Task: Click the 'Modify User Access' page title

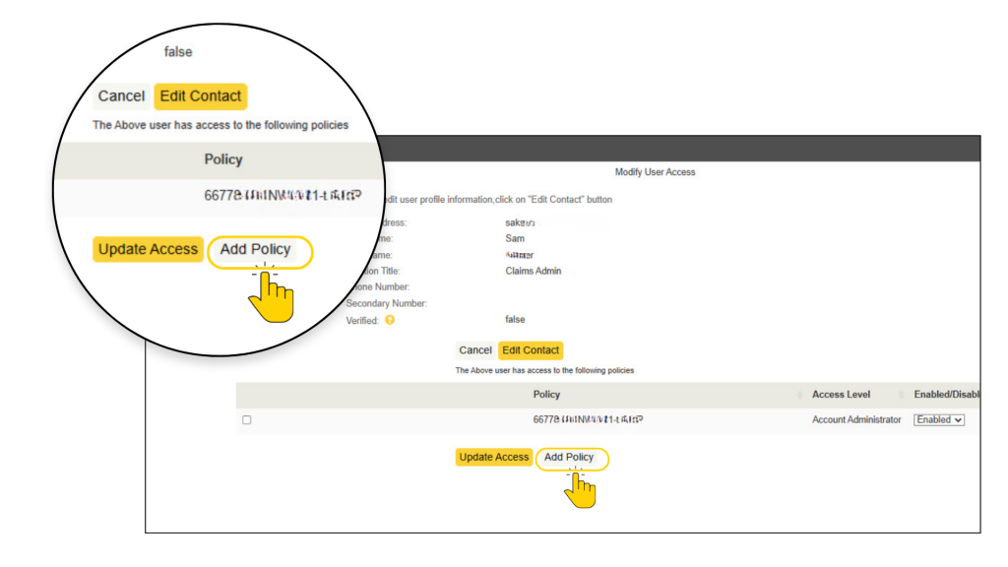Action: pos(655,172)
